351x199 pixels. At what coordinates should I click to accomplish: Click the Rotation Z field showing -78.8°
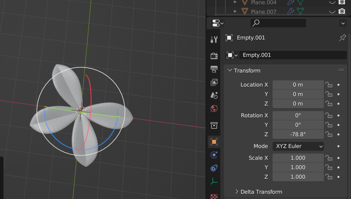pyautogui.click(x=298, y=134)
